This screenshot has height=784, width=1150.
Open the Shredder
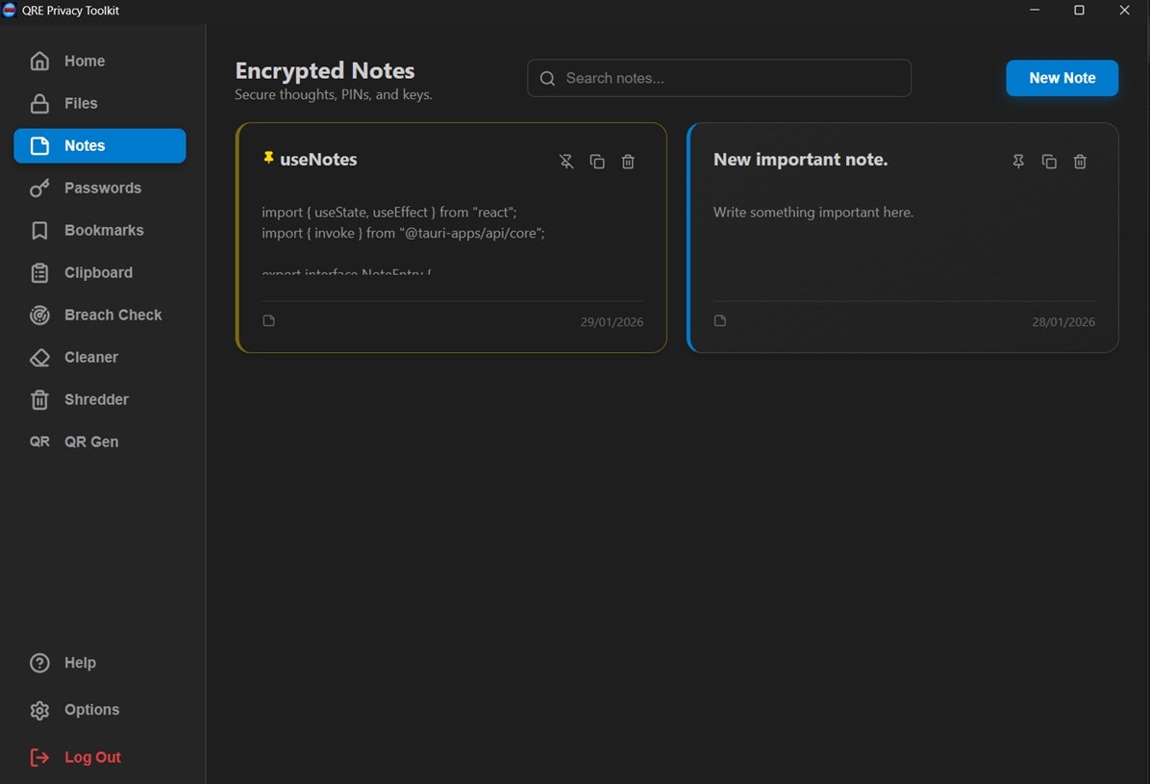click(95, 399)
